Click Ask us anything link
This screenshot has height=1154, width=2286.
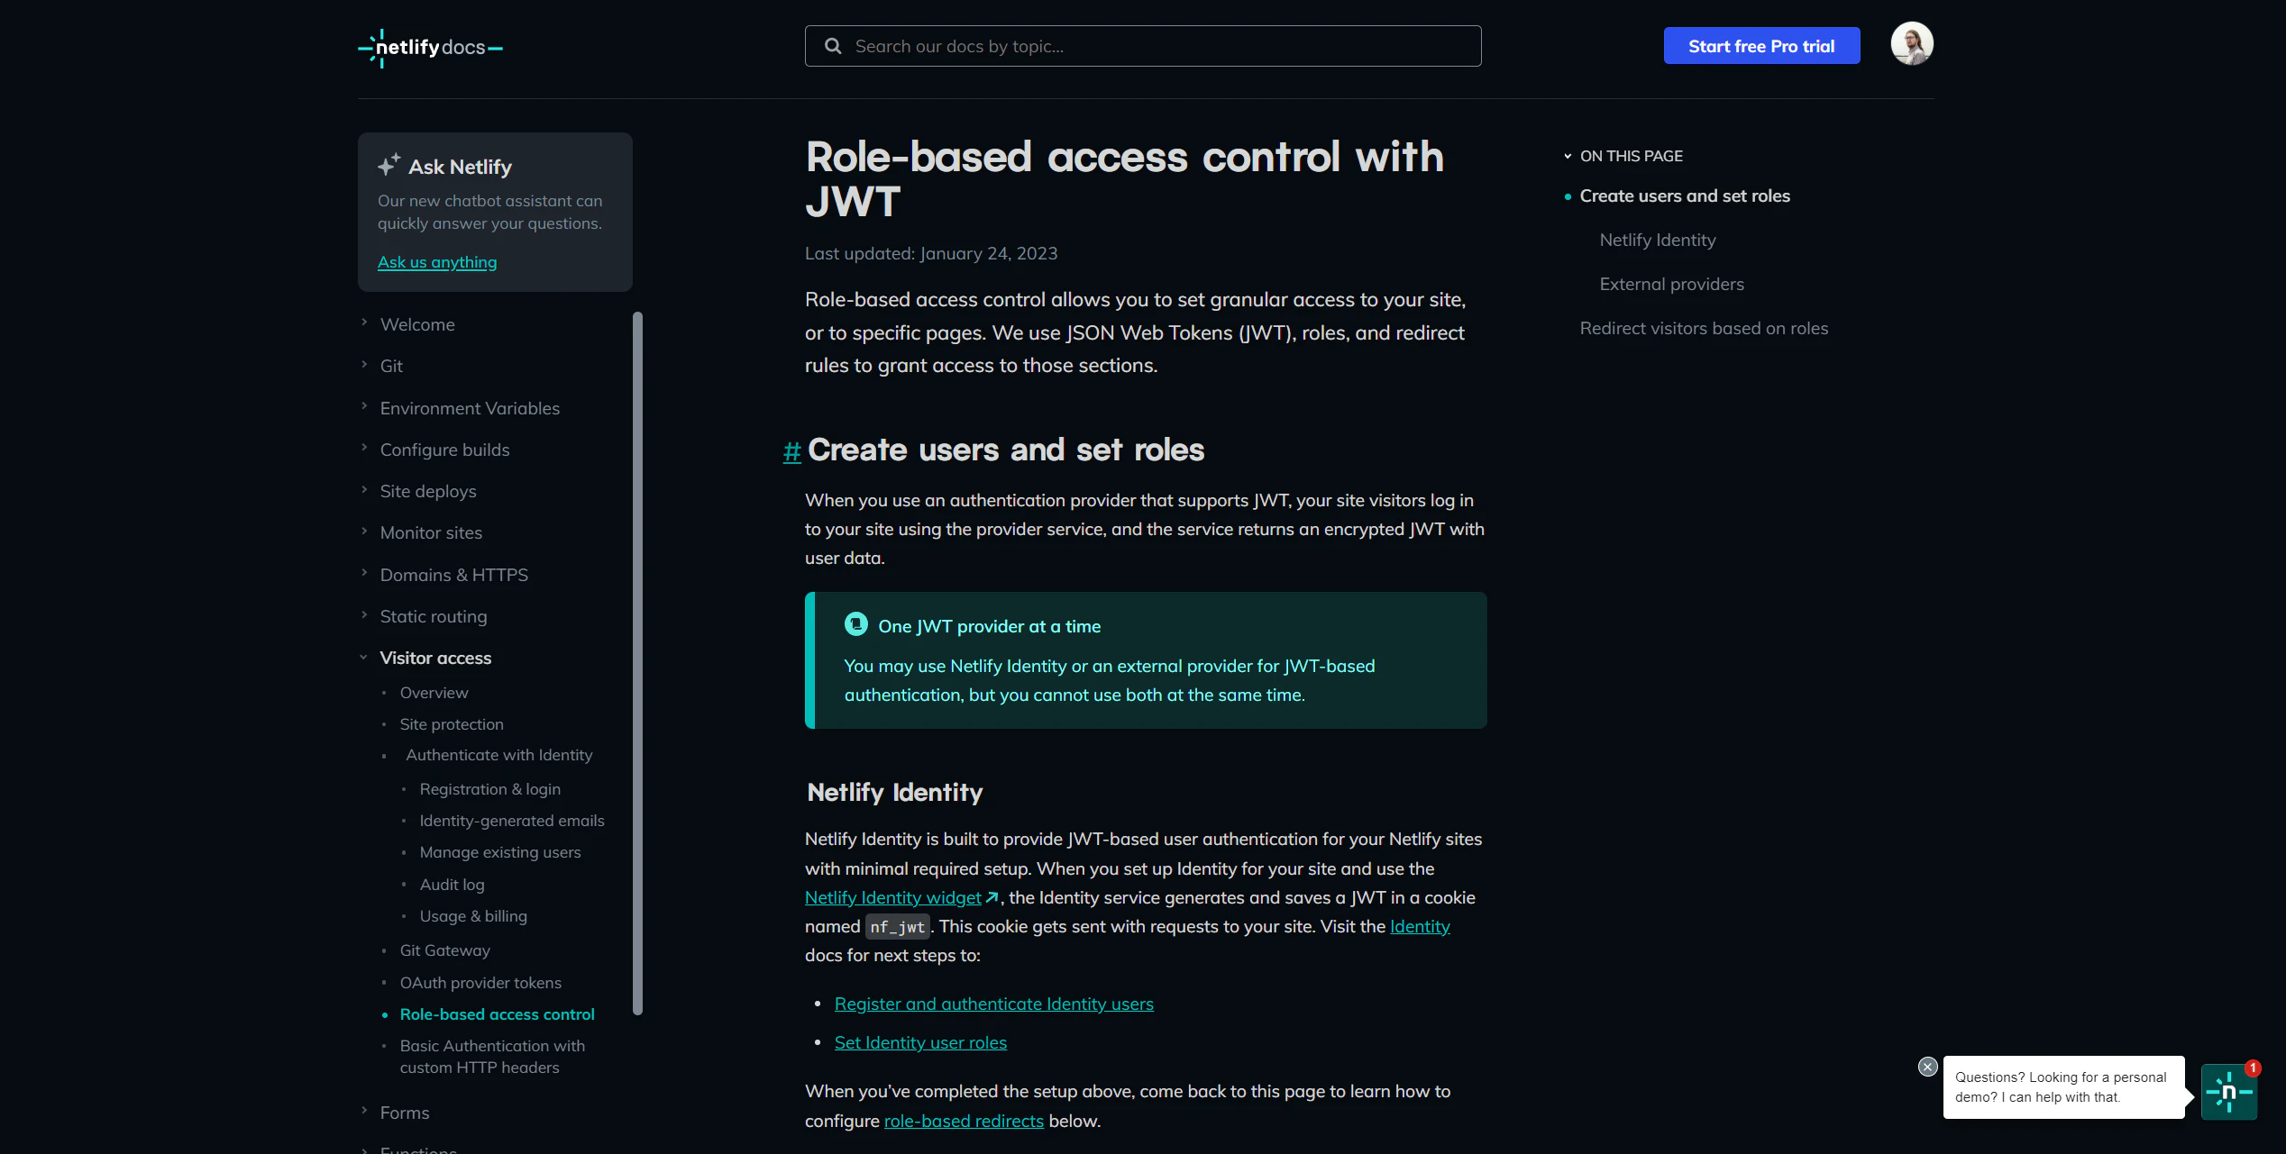pyautogui.click(x=437, y=262)
